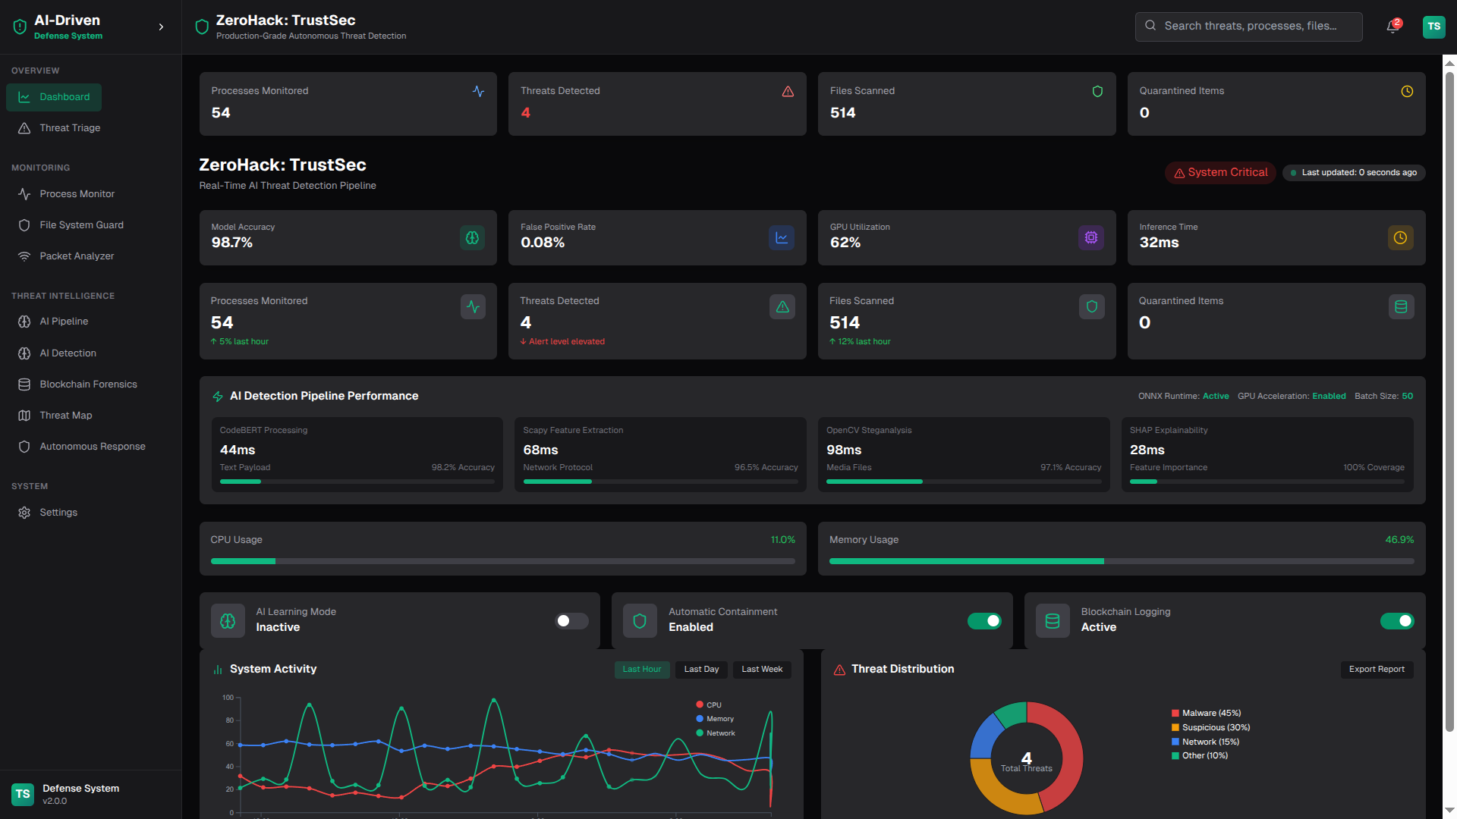This screenshot has width=1457, height=819.
Task: Click the Quarantined Items database icon
Action: coord(1401,307)
